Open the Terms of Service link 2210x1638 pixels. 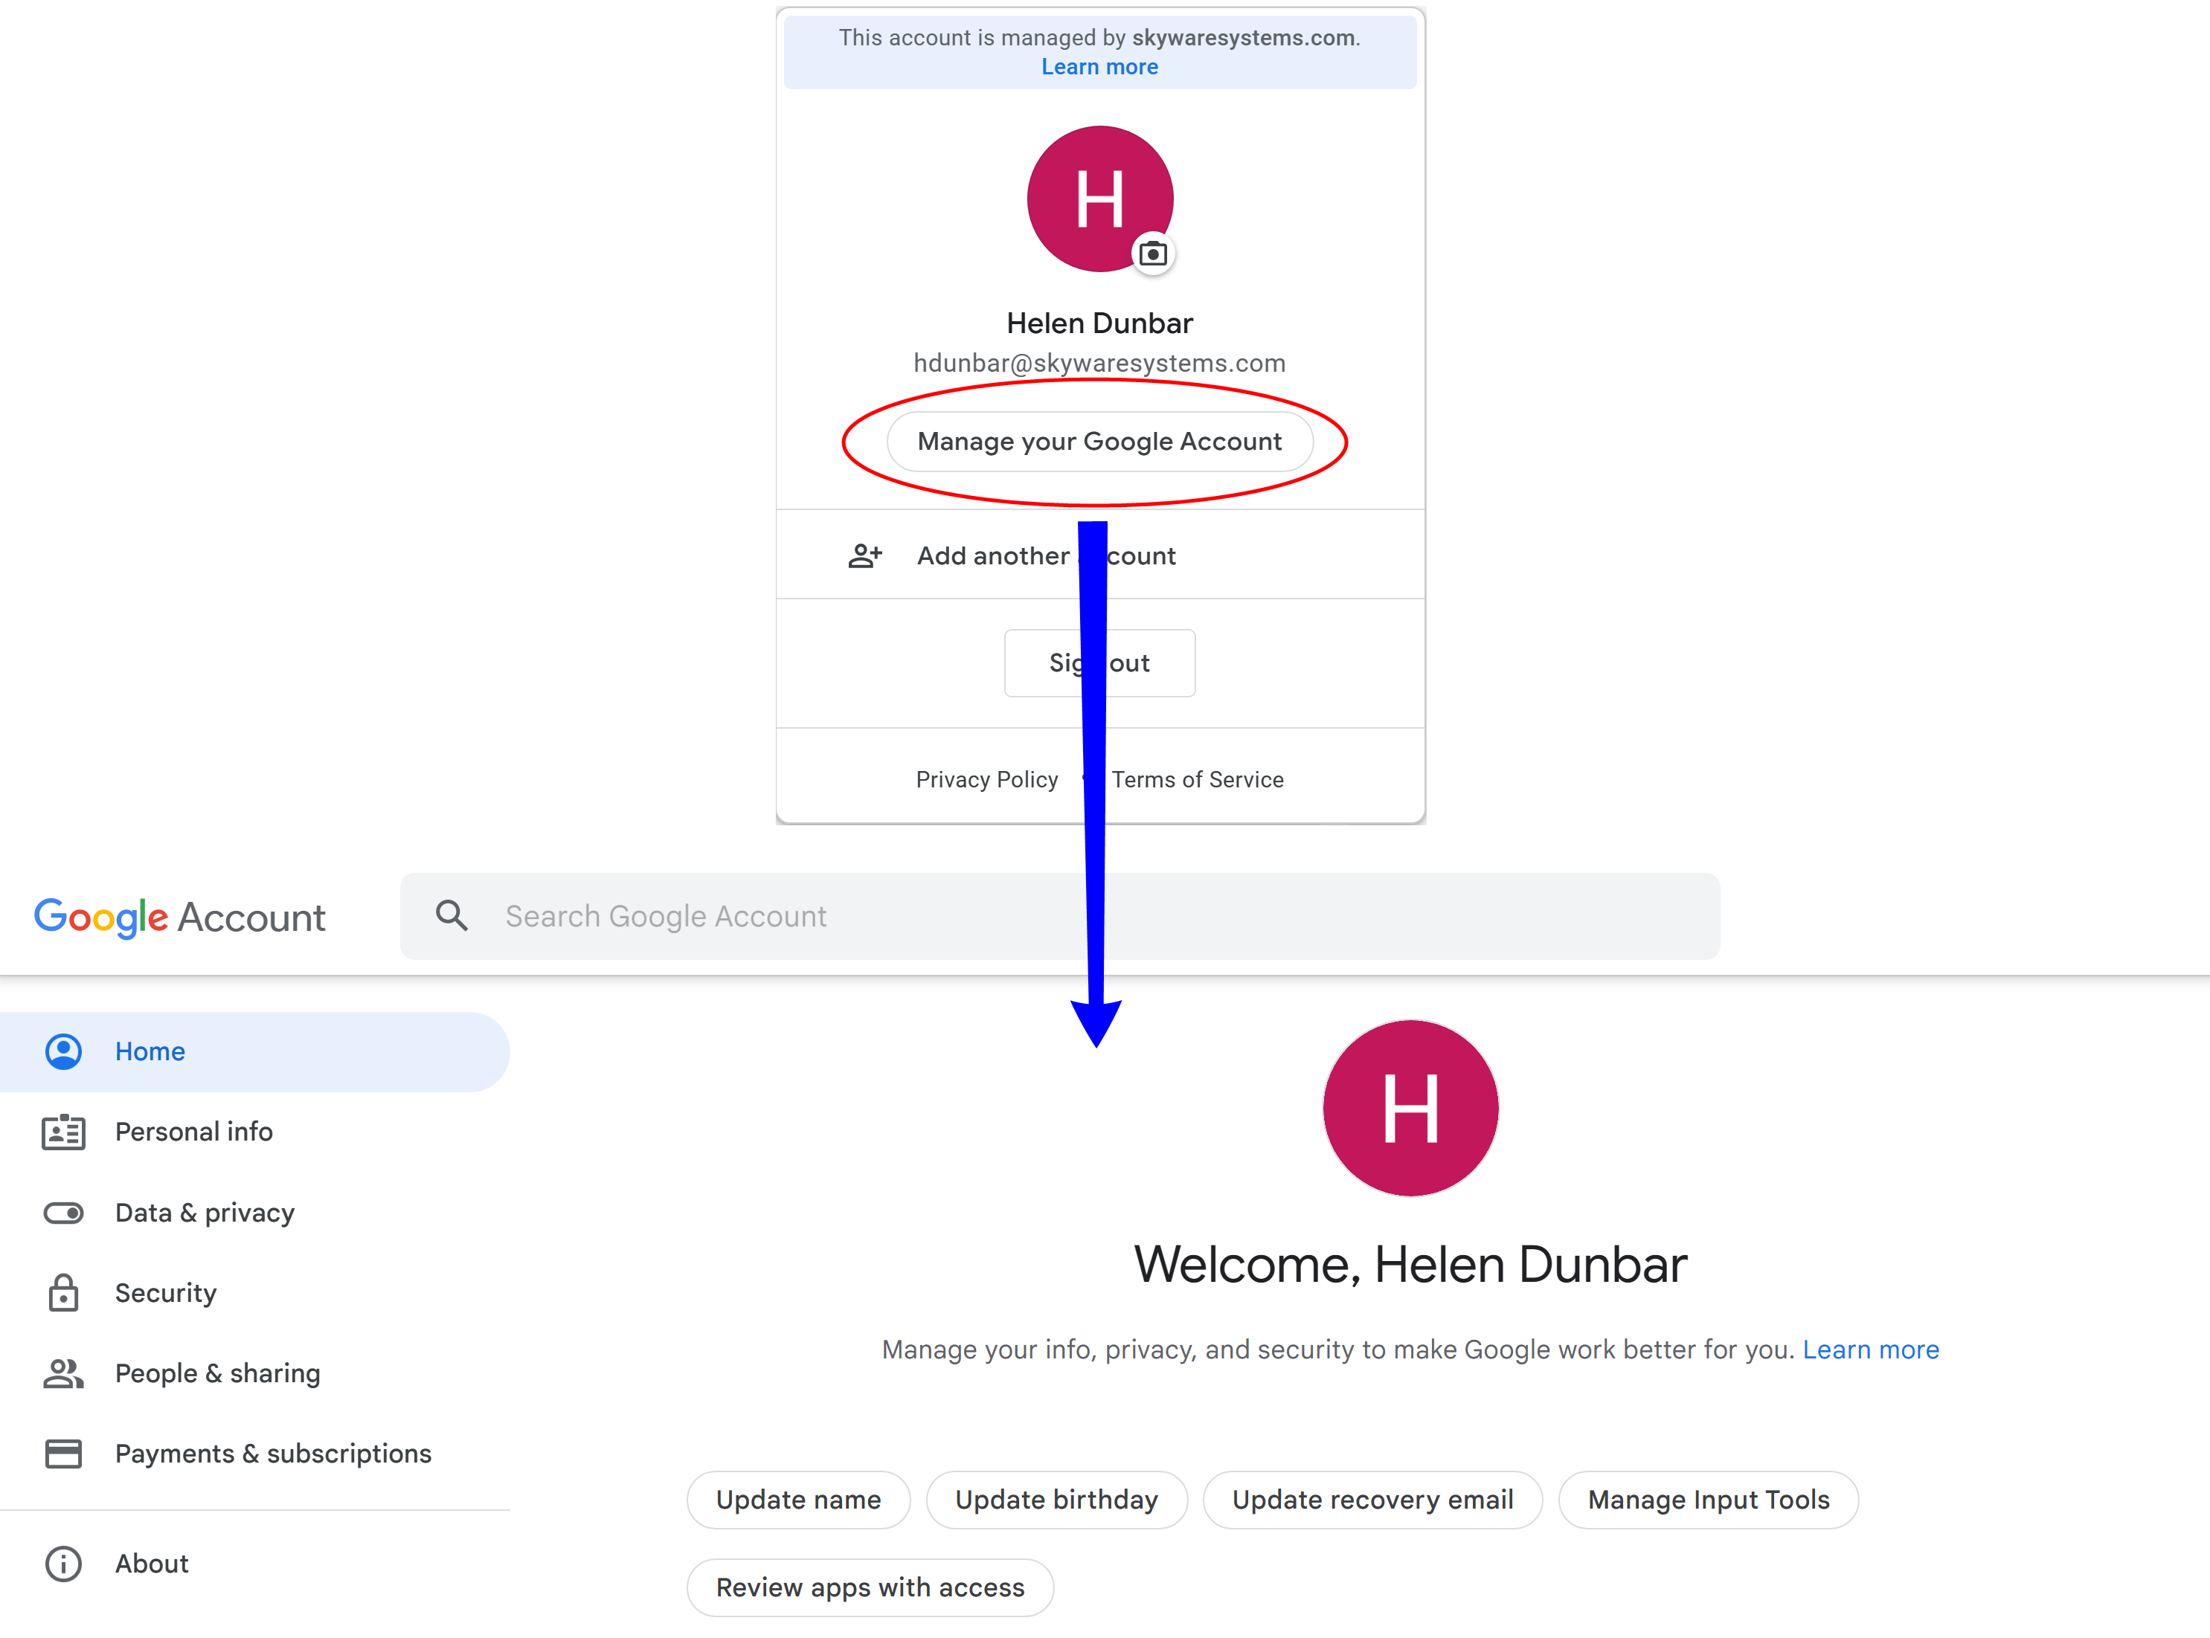pos(1198,779)
